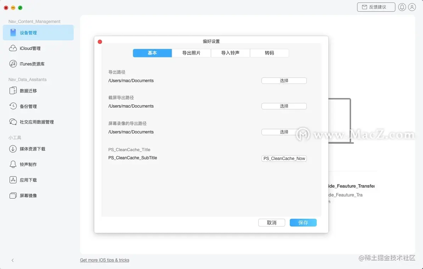Screen dimensions: 423x269
Task: Click the 小工具 section header
Action: point(15,137)
